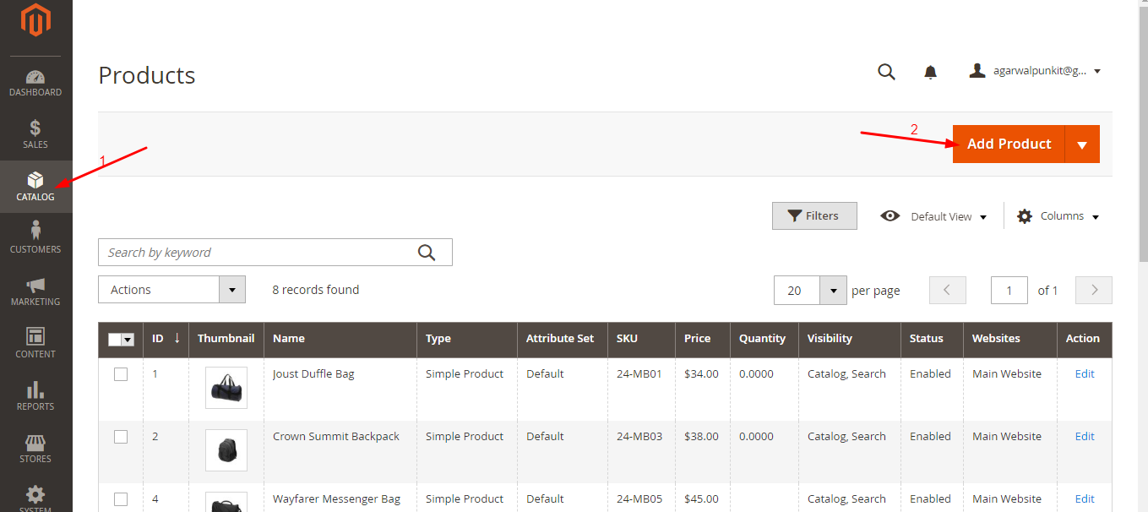
Task: Click the current page number field
Action: click(x=1009, y=290)
